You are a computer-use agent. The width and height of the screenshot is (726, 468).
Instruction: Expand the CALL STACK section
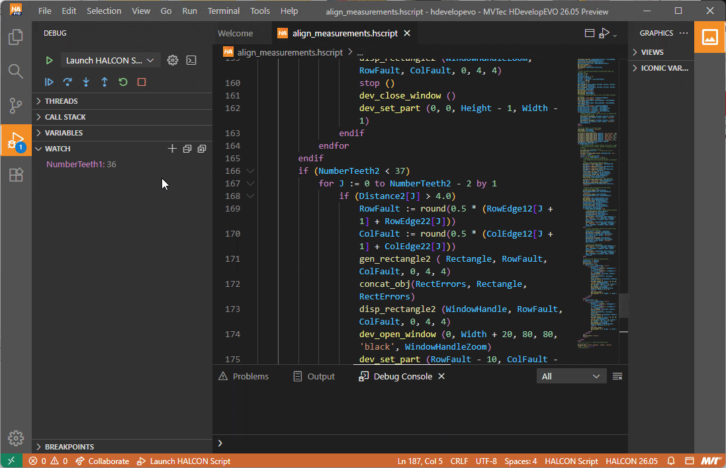(x=65, y=117)
